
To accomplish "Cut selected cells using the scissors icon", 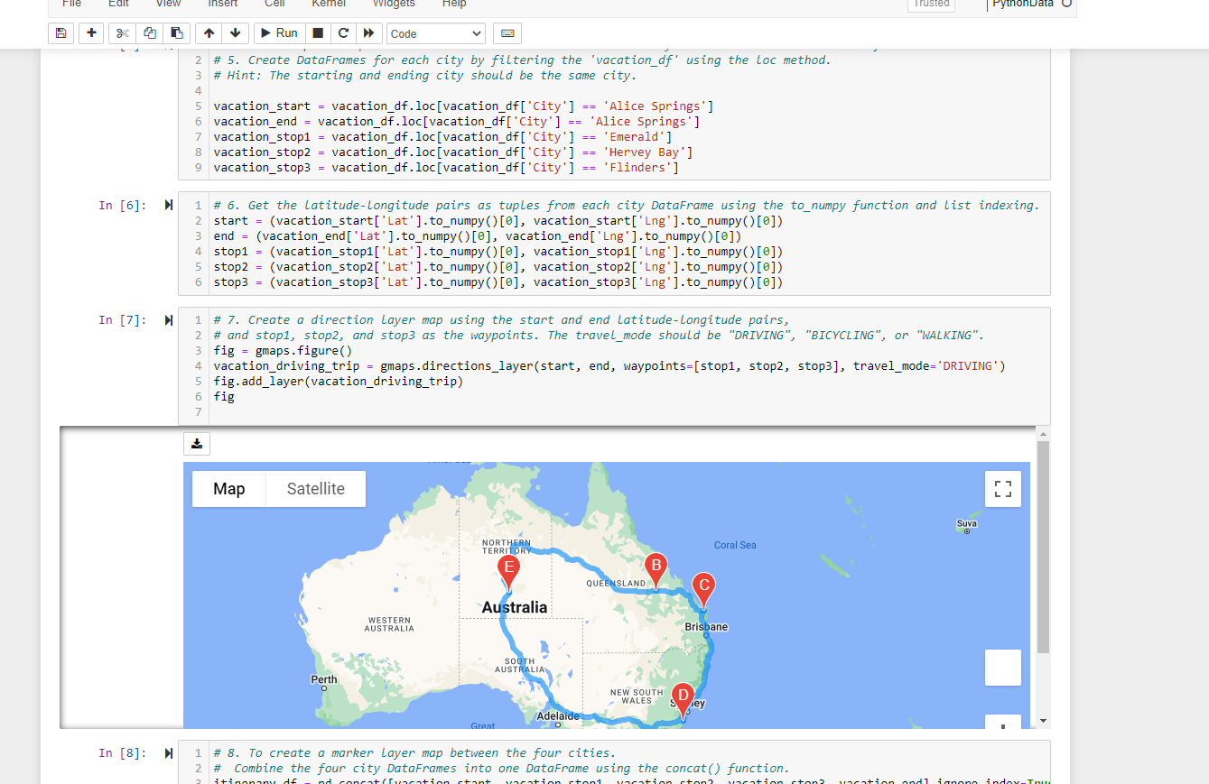I will coord(124,33).
